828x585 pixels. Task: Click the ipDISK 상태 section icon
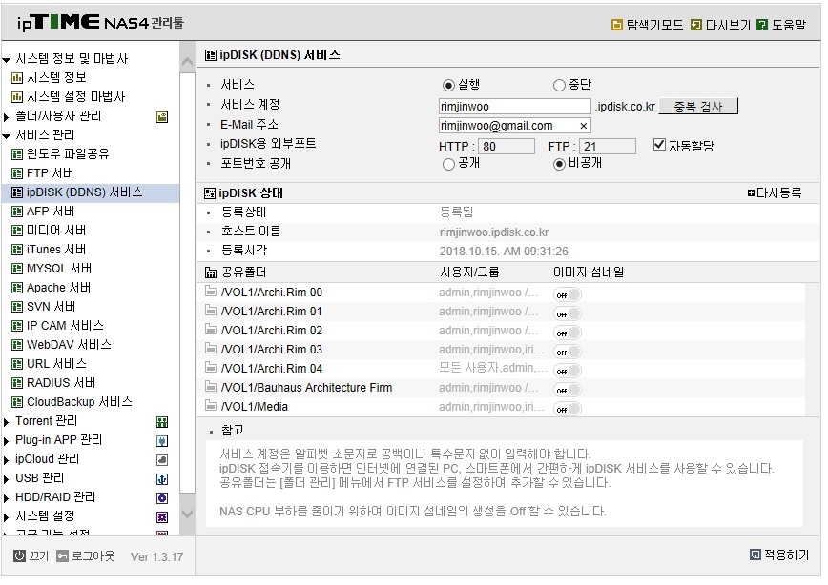tap(210, 193)
